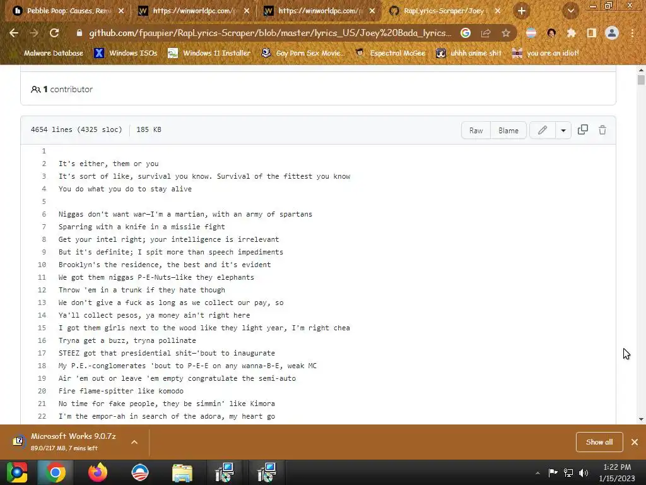
Task: Open the Google icon in address bar
Action: click(x=466, y=33)
